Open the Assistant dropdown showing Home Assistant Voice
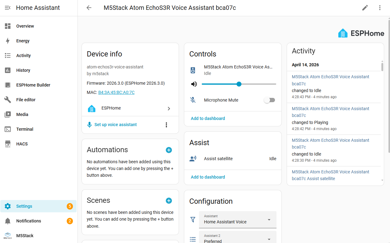390x243 pixels. point(237,219)
